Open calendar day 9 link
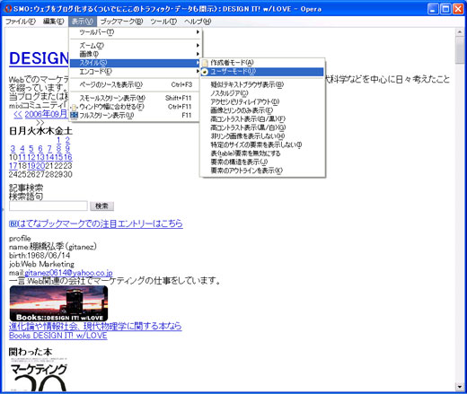467x394 pixels. point(67,149)
